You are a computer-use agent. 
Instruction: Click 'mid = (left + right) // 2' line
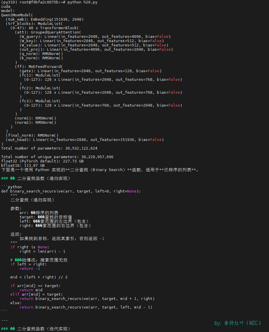coord(39,277)
